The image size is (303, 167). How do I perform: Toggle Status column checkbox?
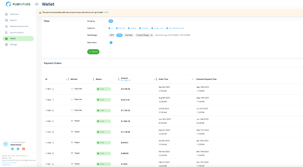[x=129, y=28]
